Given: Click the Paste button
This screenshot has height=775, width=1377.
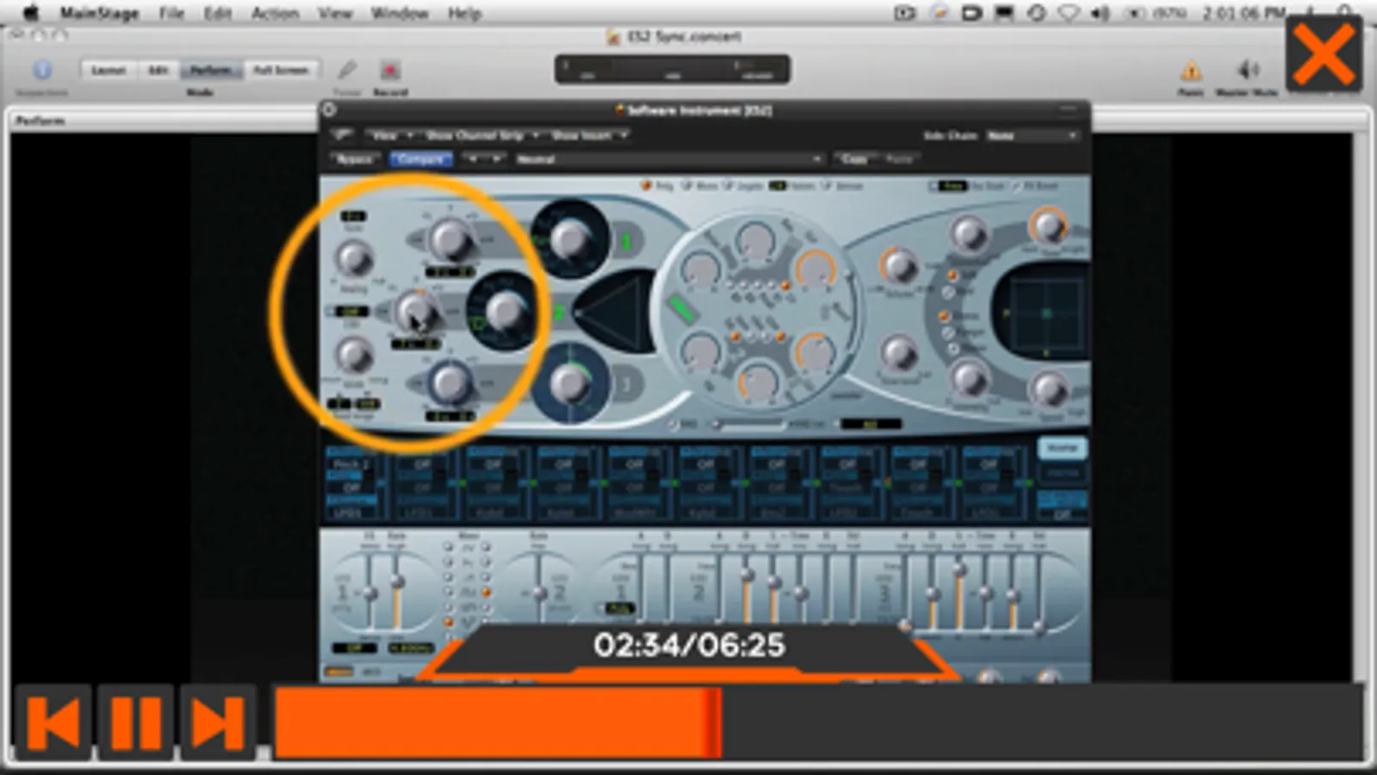Looking at the screenshot, I should (x=898, y=159).
